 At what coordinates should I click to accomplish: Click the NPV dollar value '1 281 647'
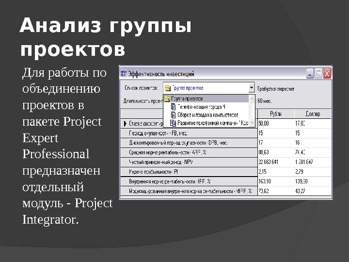coord(304,162)
